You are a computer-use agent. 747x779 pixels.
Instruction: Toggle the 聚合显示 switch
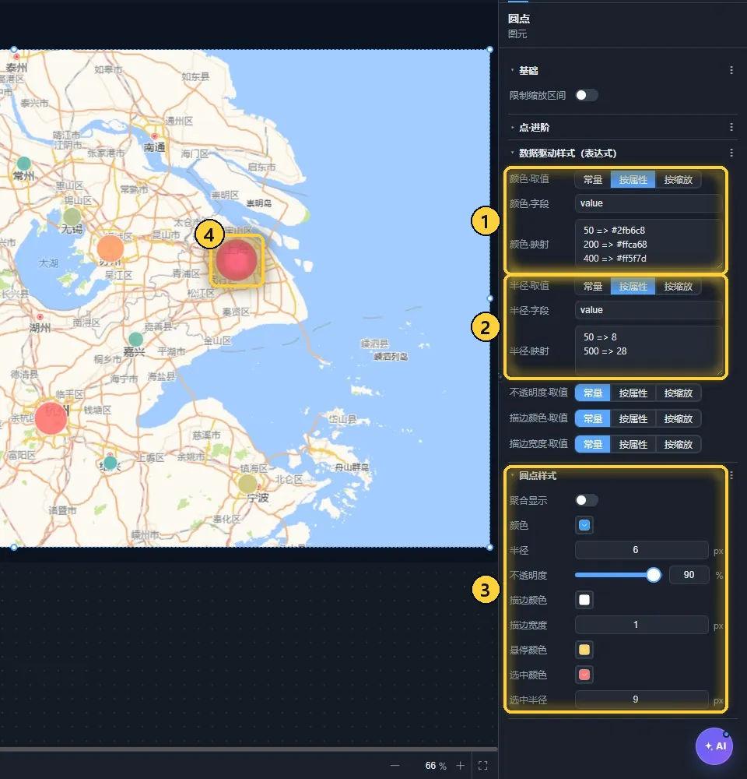click(586, 500)
